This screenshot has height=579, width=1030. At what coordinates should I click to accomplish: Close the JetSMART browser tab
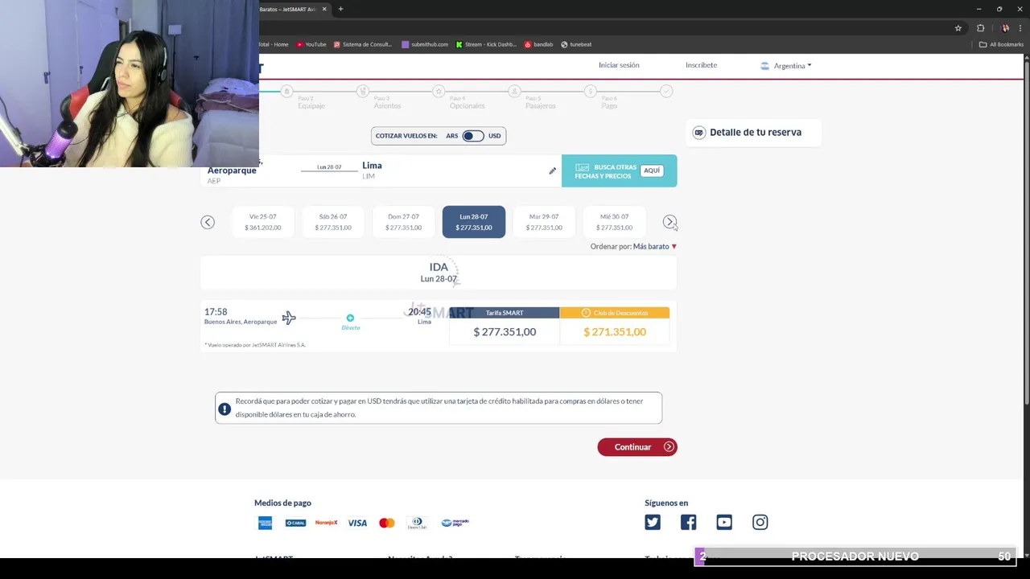(325, 9)
